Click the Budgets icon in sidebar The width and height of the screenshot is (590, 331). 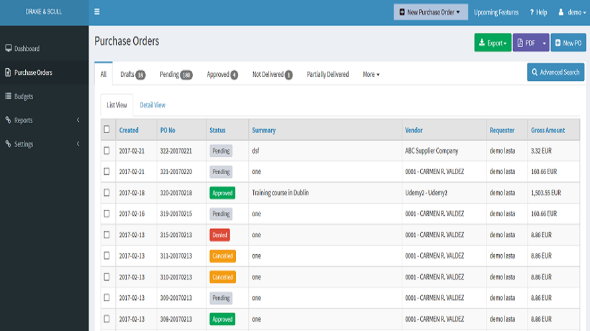click(9, 96)
